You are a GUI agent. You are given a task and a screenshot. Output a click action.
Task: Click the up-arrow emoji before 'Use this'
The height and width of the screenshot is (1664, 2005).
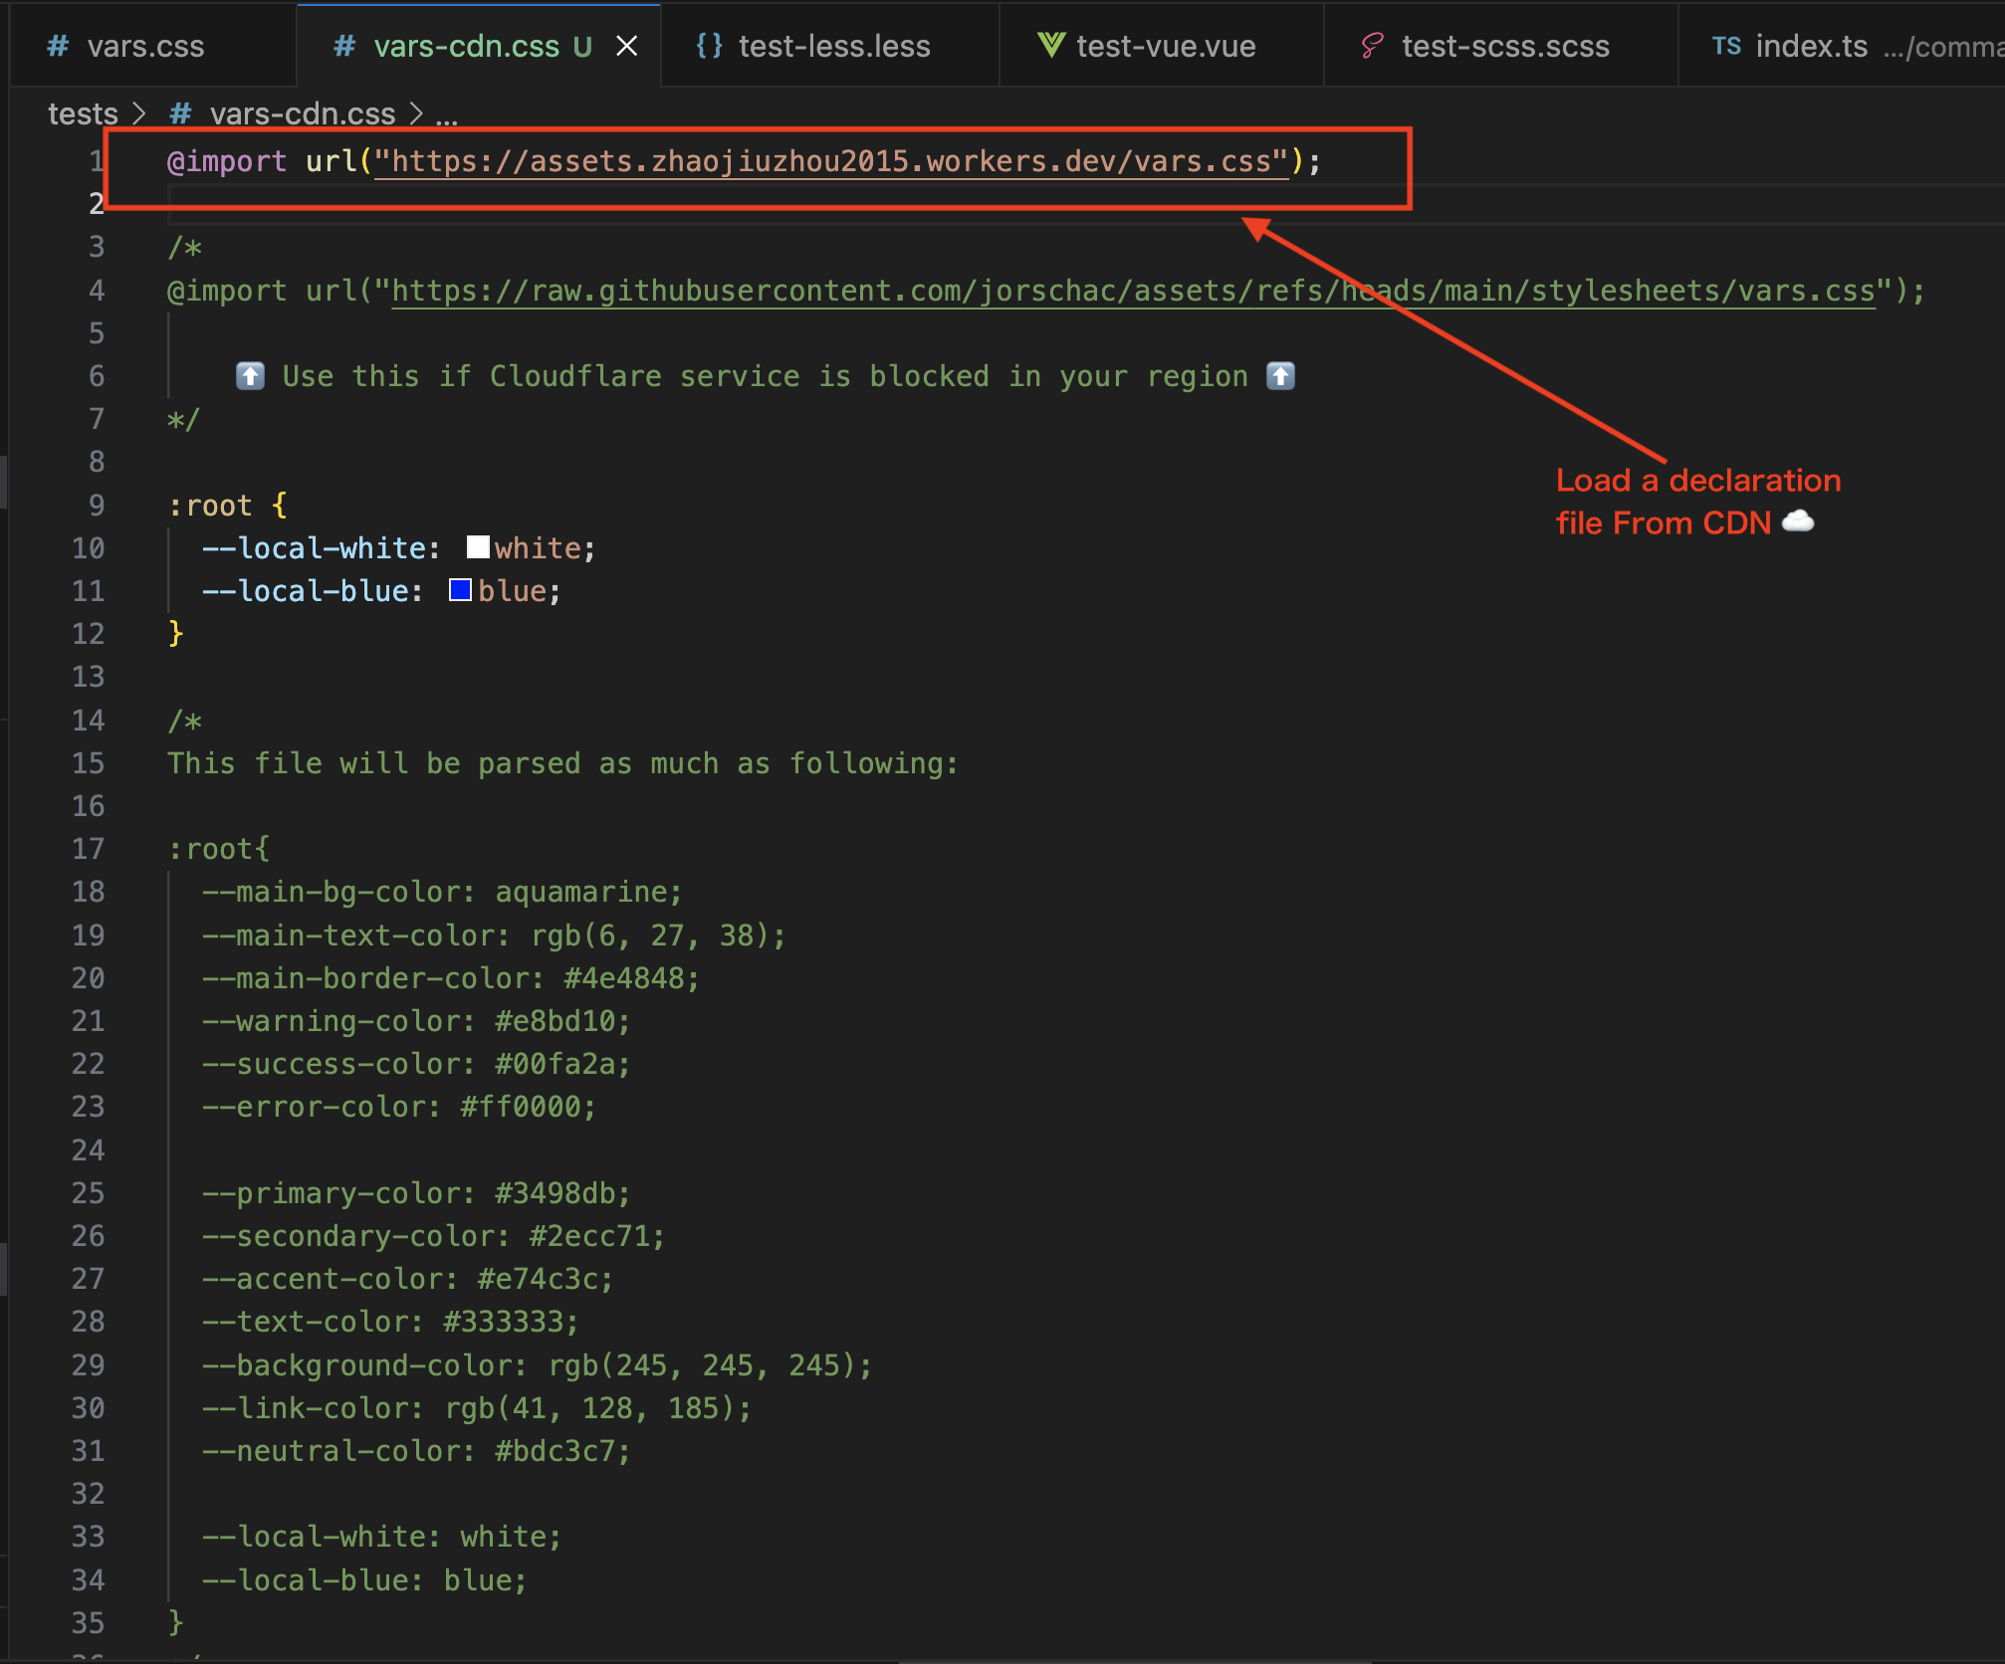coord(250,376)
